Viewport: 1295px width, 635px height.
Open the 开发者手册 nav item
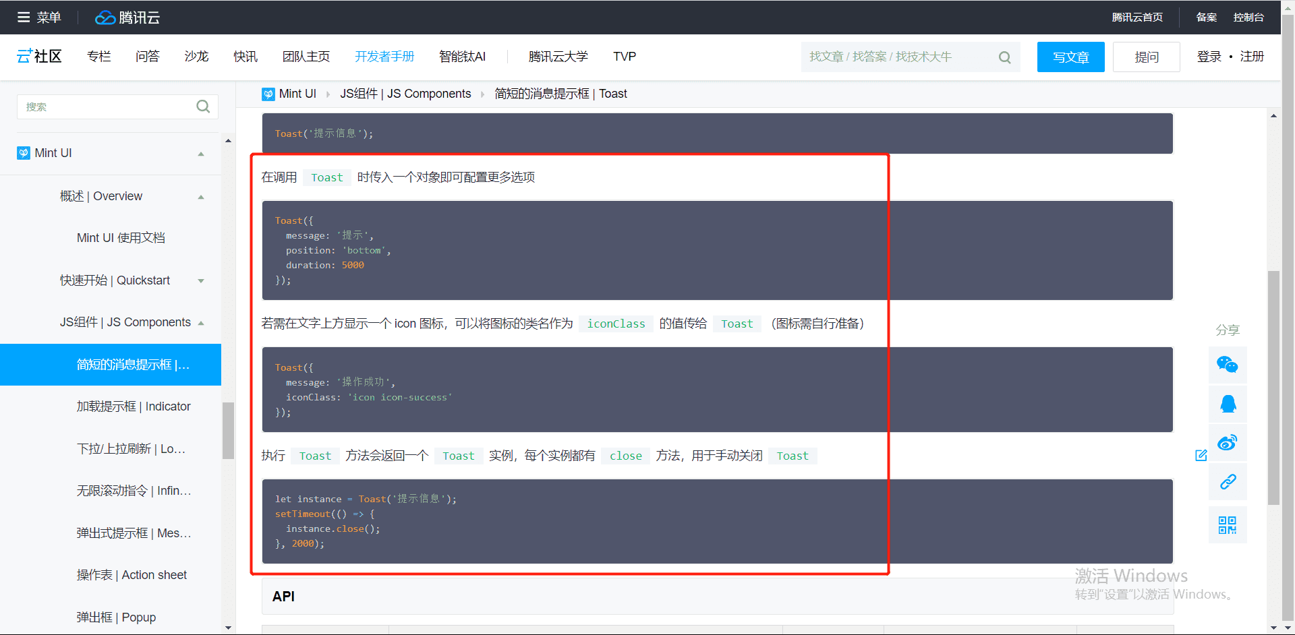384,57
